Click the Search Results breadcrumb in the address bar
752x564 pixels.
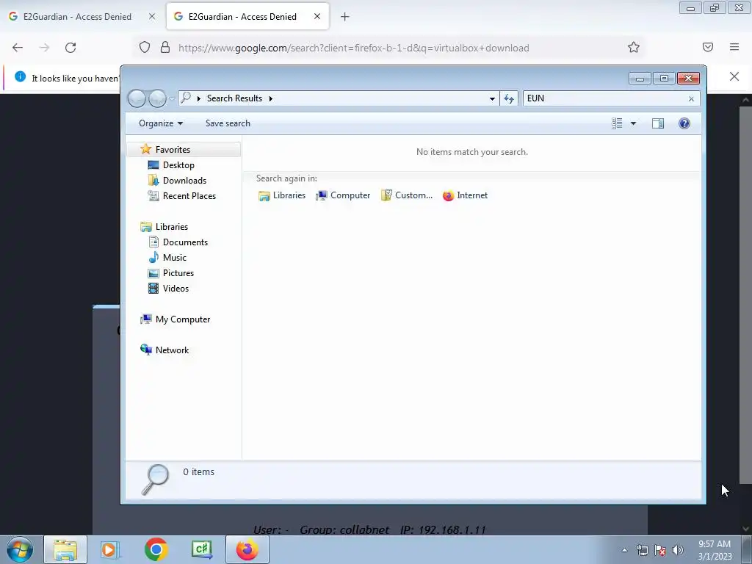(x=234, y=98)
